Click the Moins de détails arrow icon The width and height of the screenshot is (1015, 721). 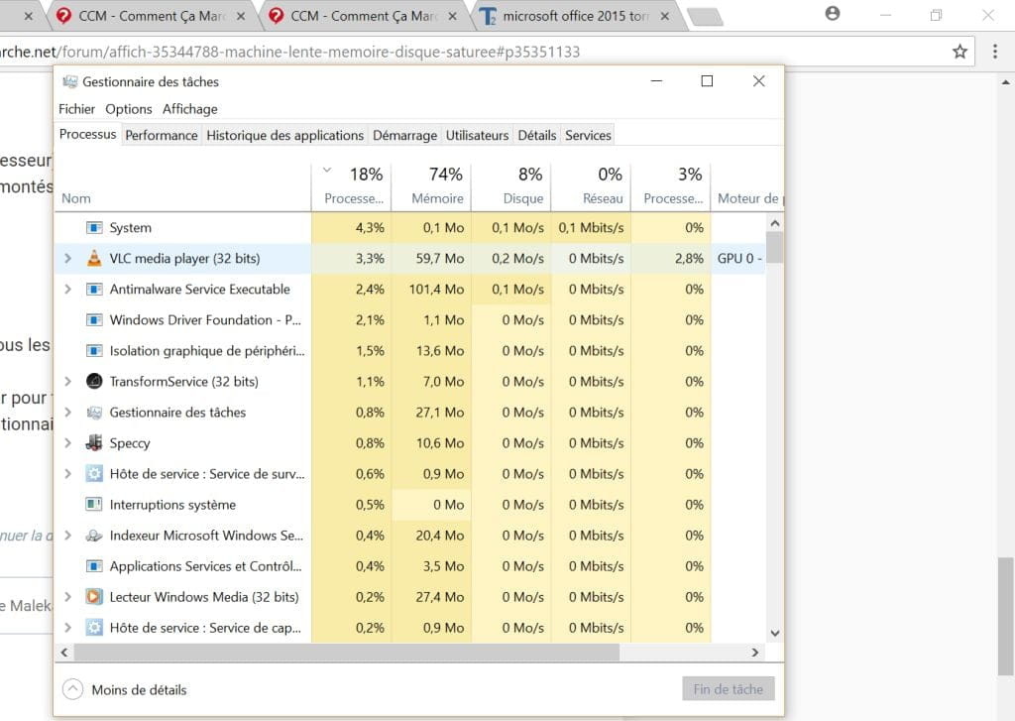(72, 689)
